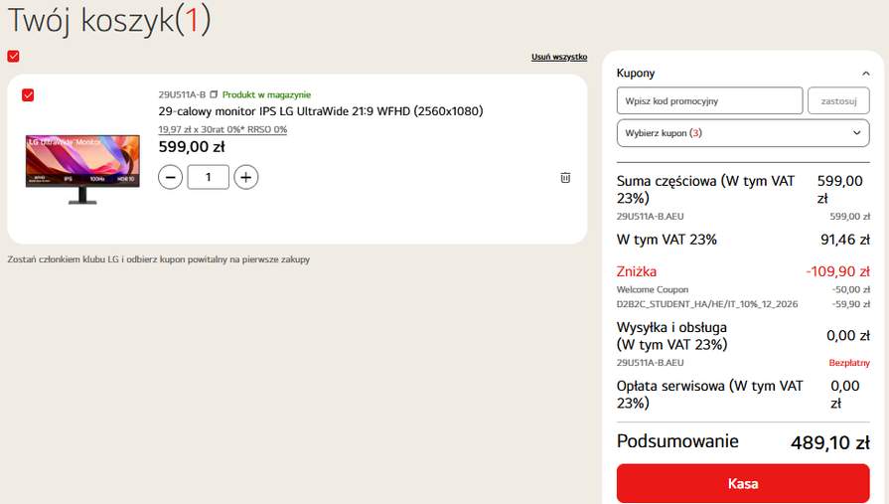Click the Usuń wszystko link

(x=559, y=57)
